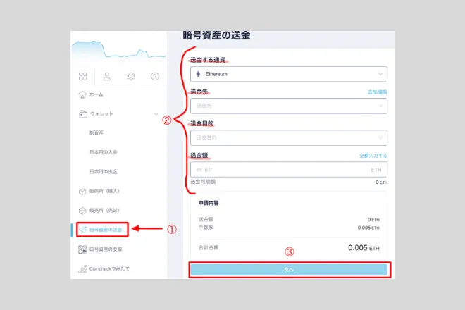Click the 暗号資産の送金 page heading
465x310 pixels.
coord(216,36)
